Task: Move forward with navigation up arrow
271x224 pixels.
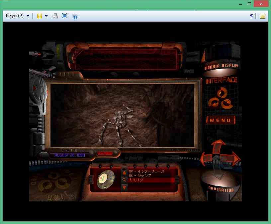Action: pyautogui.click(x=218, y=146)
